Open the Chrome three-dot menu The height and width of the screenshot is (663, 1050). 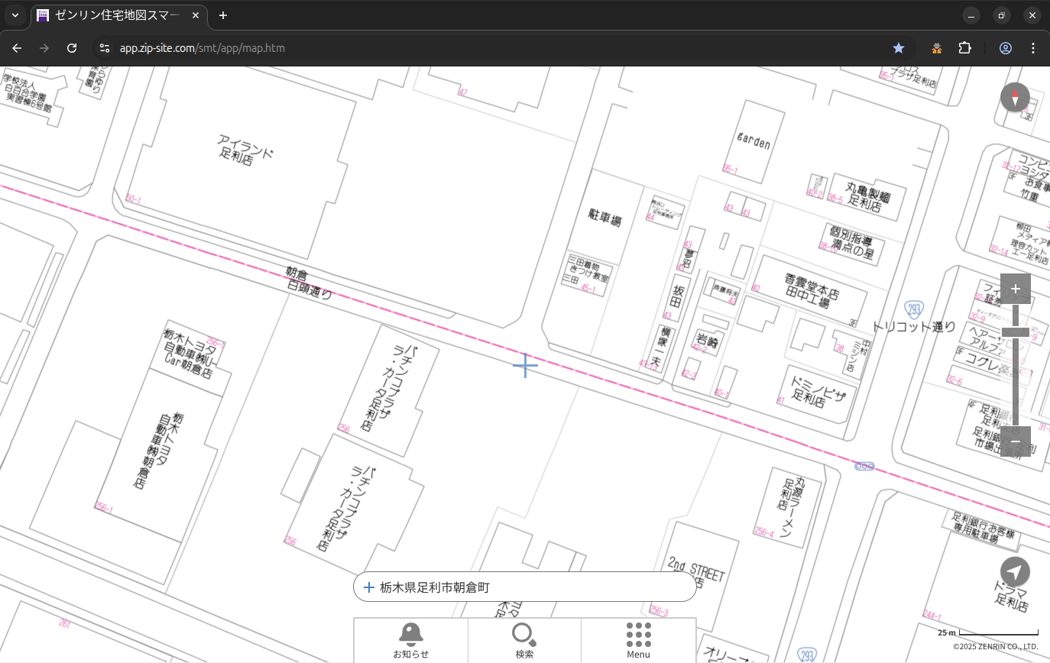(1033, 48)
